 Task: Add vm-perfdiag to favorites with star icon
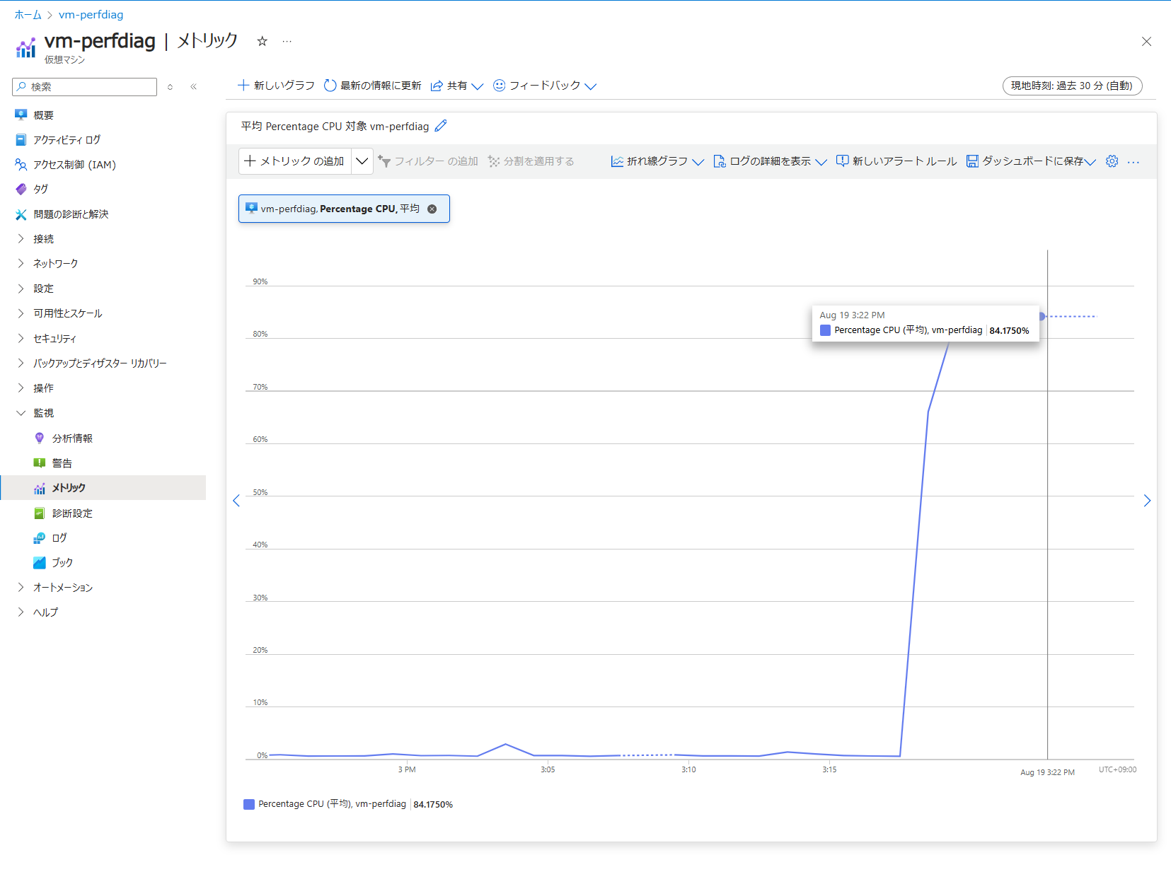[262, 41]
